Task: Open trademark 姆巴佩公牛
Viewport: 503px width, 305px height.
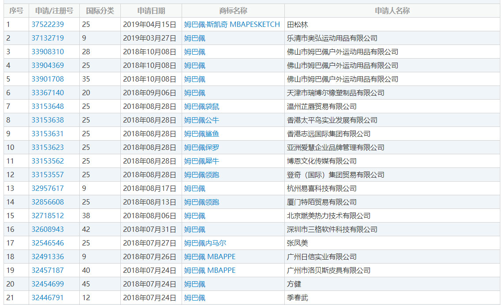Action: click(x=201, y=120)
